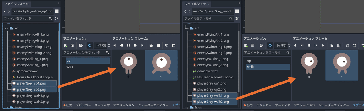Viewport: 364px width, 111px height.
Task: Open オーディオ bottom panel in right screenshot
Action: click(x=283, y=105)
